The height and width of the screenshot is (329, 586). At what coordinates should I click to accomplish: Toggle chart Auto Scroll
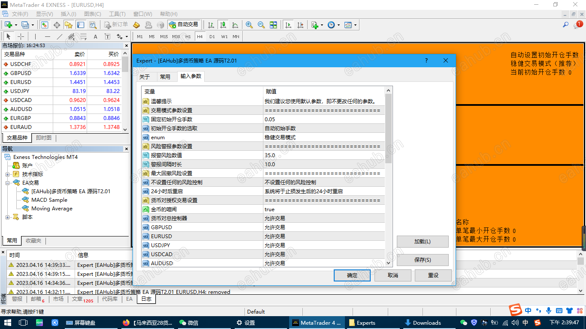click(x=288, y=25)
